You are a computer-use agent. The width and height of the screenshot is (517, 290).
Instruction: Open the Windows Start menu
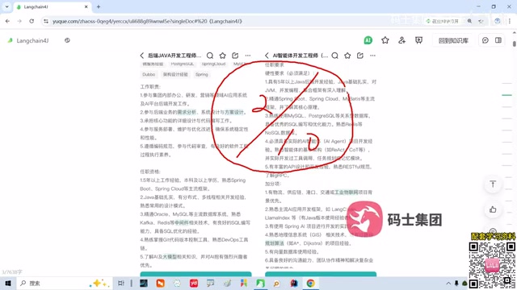pyautogui.click(x=8, y=283)
